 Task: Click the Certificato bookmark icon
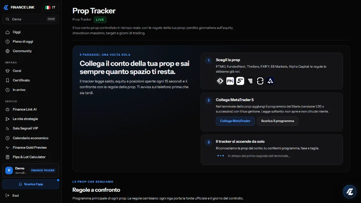[8, 80]
